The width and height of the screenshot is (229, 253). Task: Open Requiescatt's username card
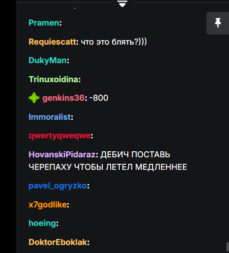point(53,42)
